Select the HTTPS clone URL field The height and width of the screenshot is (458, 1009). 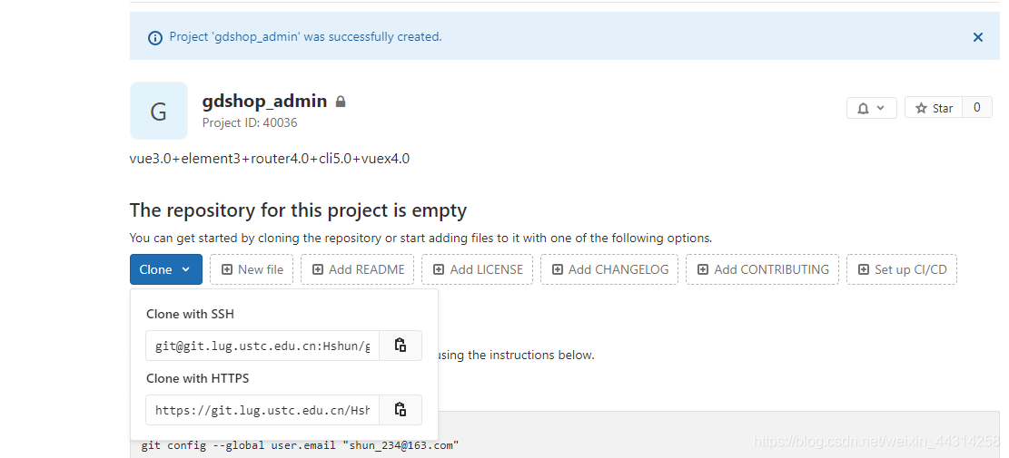click(262, 410)
